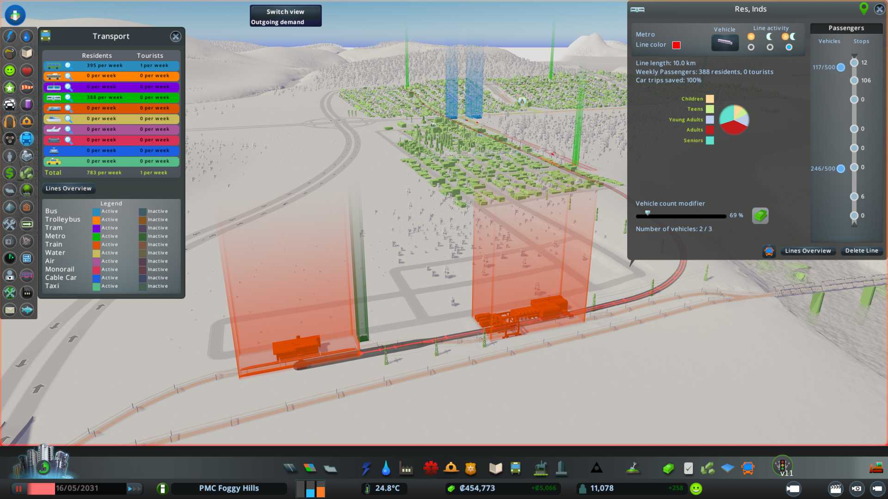Image resolution: width=888 pixels, height=499 pixels.
Task: Expand the tram row magnifier icon
Action: (x=68, y=87)
